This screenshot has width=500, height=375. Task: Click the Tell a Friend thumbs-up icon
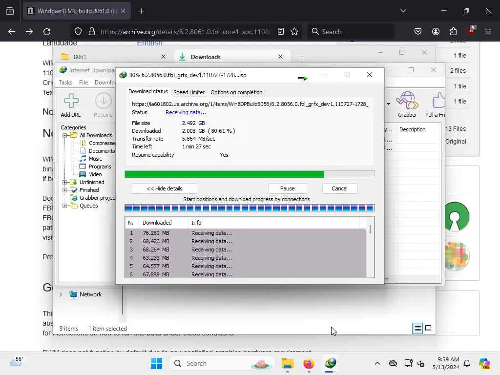pyautogui.click(x=438, y=101)
